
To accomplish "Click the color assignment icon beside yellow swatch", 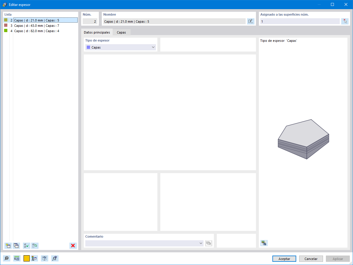I will pos(34,259).
